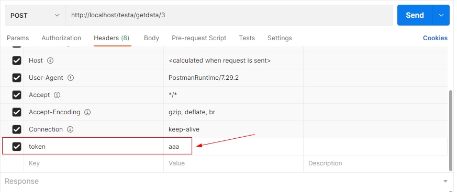Screen dimensions: 457x192
Task: Switch to the Params tab
Action: point(18,38)
